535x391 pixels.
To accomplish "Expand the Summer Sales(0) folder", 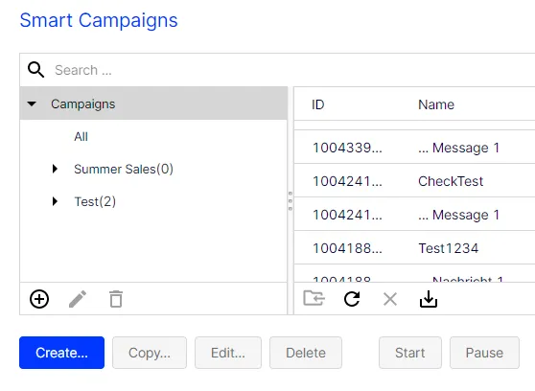I will click(x=55, y=169).
